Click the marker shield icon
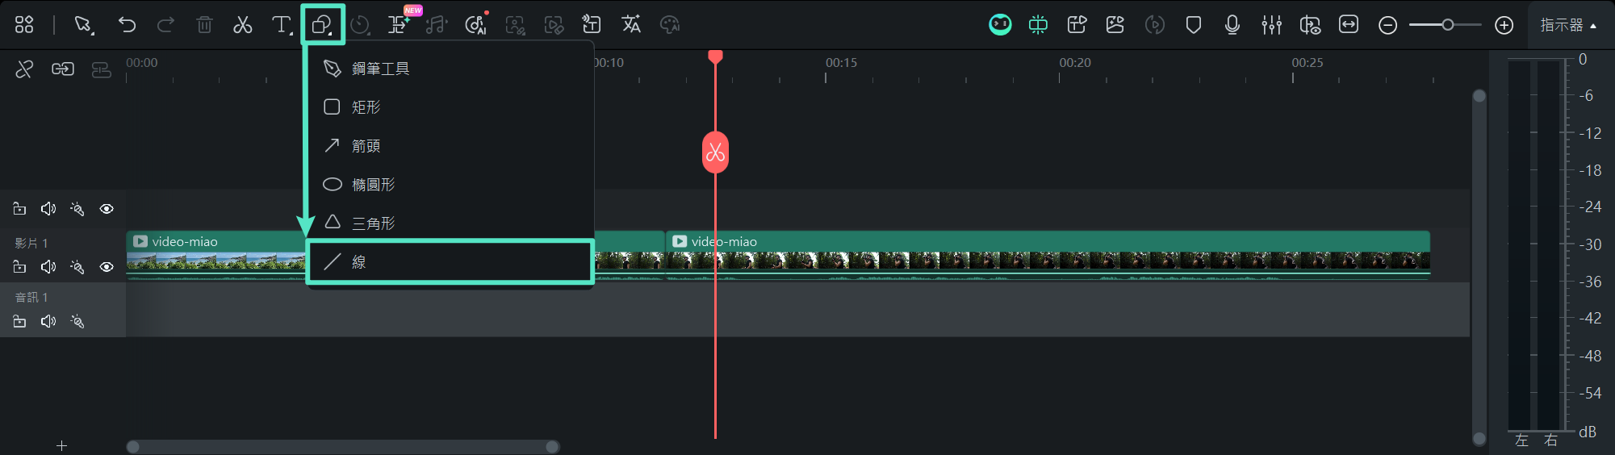Image resolution: width=1615 pixels, height=455 pixels. click(x=1193, y=25)
